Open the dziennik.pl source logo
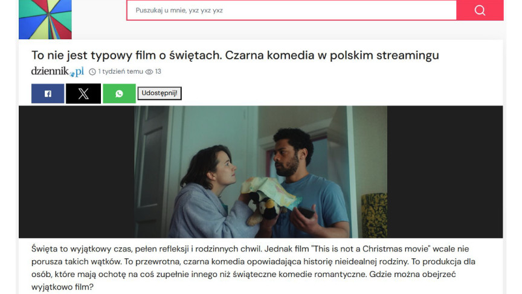Viewport: 522px width, 294px height. tap(57, 71)
